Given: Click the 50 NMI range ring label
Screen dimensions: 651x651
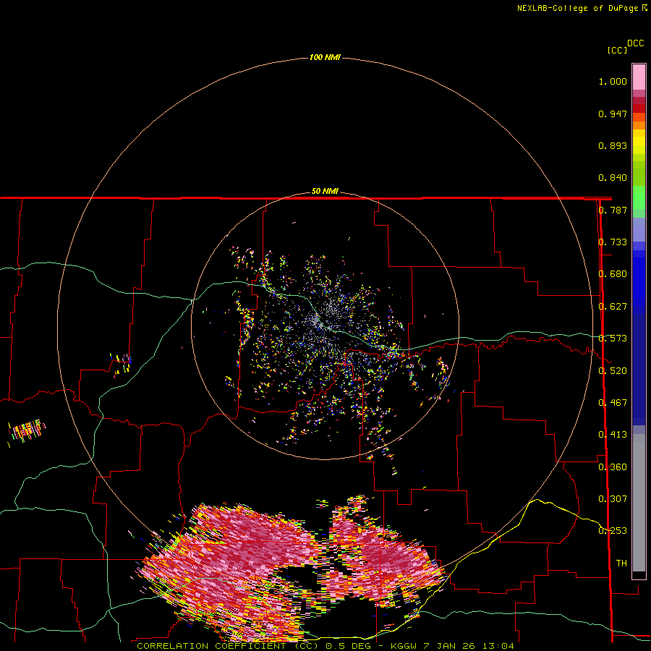Looking at the screenshot, I should pyautogui.click(x=325, y=191).
